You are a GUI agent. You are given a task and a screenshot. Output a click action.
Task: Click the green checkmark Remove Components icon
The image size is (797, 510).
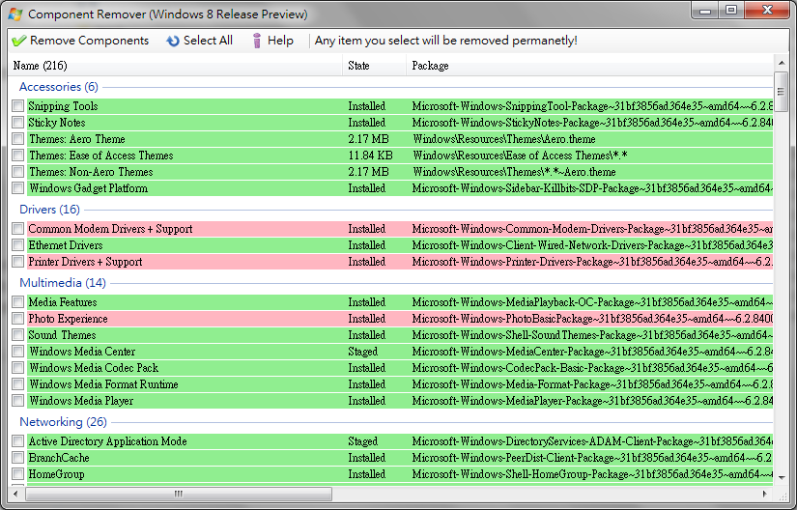[x=18, y=41]
